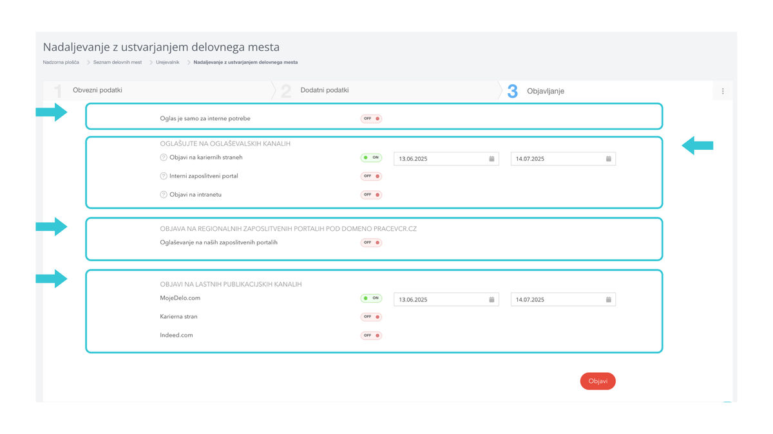Open calendar for kariernih straneh end date
Screen dimensions: 773x434
click(609, 158)
